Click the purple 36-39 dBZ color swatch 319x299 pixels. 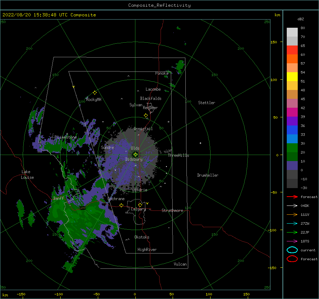(x=292, y=121)
